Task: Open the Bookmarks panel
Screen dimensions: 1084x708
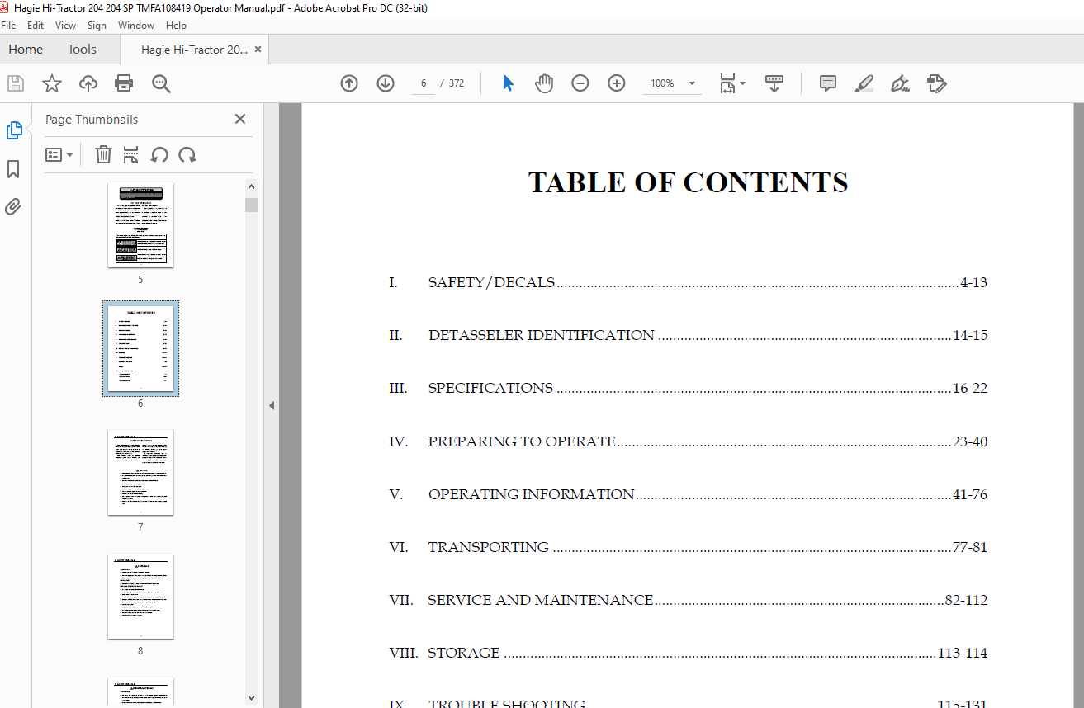Action: click(13, 169)
